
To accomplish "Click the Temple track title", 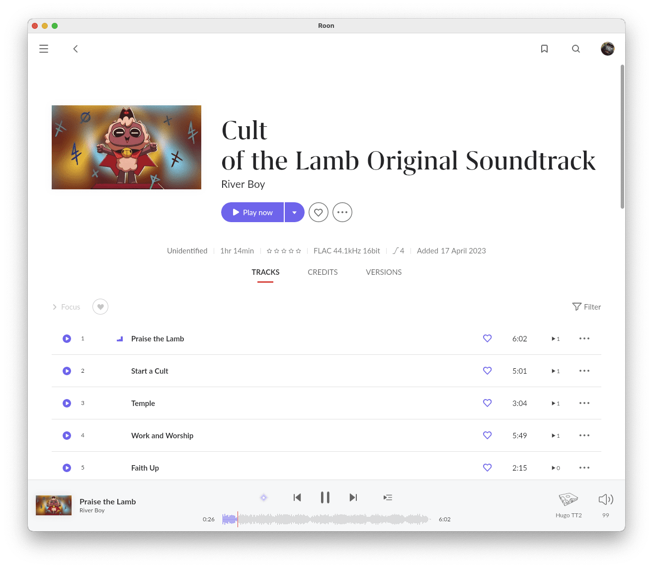I will pos(143,404).
